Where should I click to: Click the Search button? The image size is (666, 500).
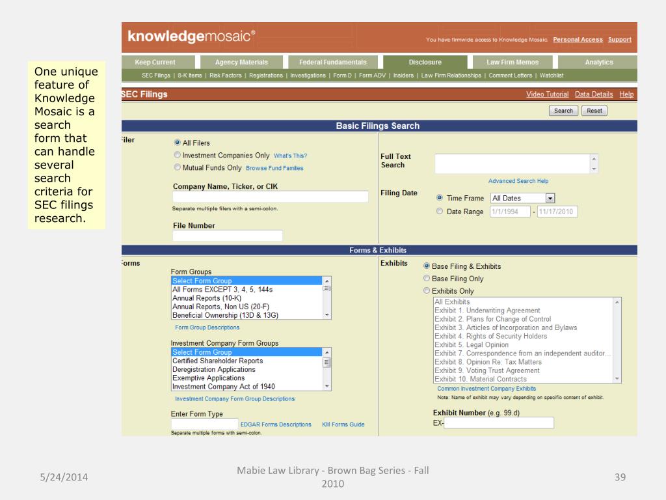click(564, 111)
